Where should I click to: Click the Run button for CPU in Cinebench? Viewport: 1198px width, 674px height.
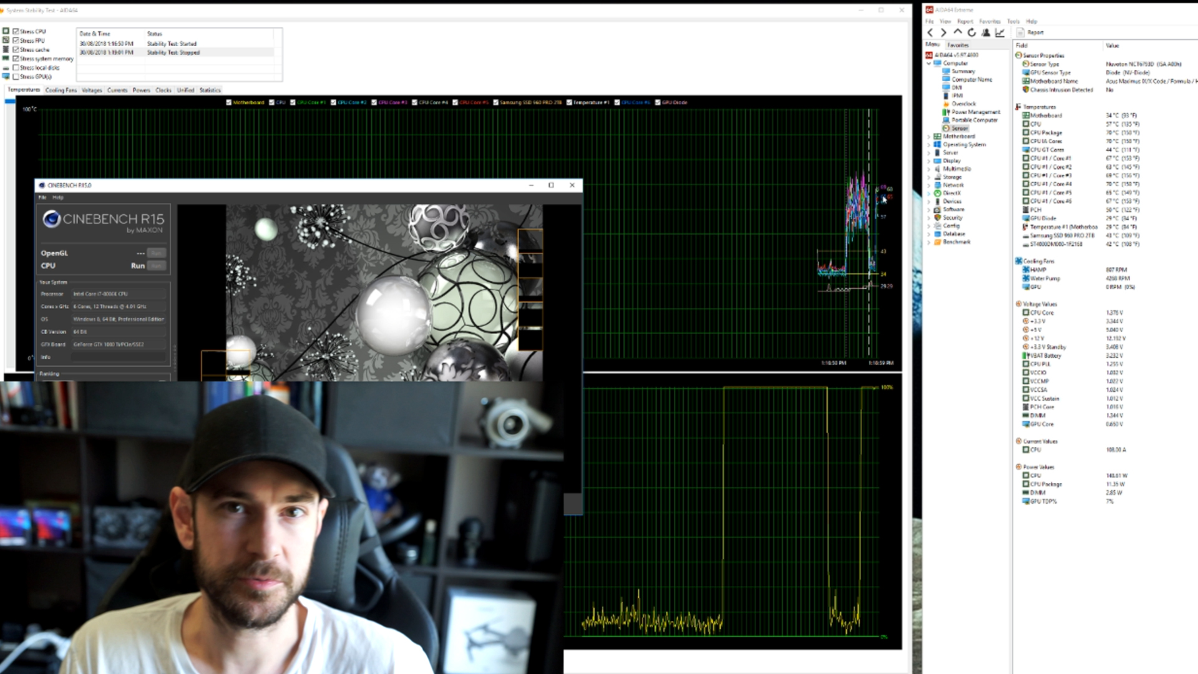(x=157, y=266)
